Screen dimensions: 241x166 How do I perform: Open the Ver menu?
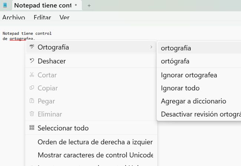(65, 17)
